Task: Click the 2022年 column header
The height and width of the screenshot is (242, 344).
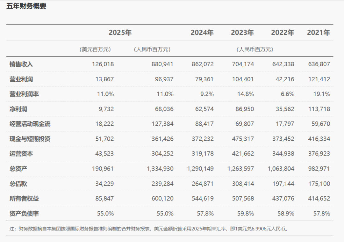Action: [x=282, y=33]
